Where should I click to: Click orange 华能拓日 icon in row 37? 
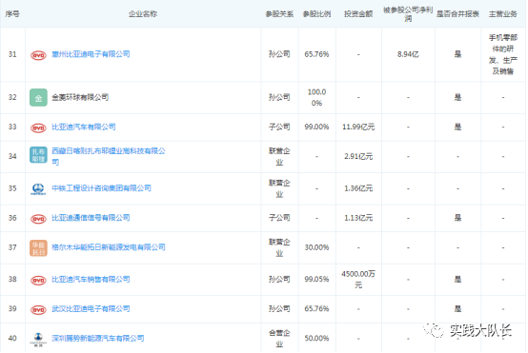click(38, 248)
